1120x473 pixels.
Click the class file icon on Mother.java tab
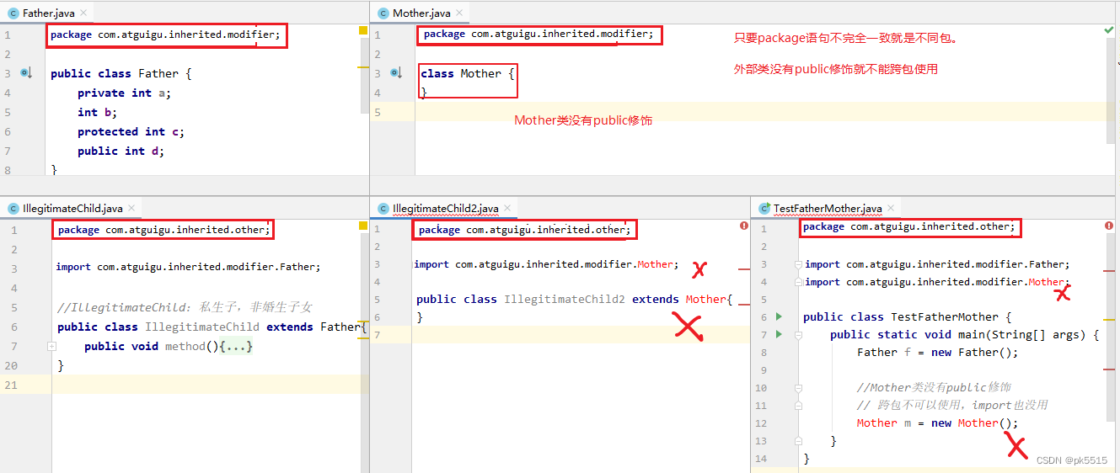384,13
